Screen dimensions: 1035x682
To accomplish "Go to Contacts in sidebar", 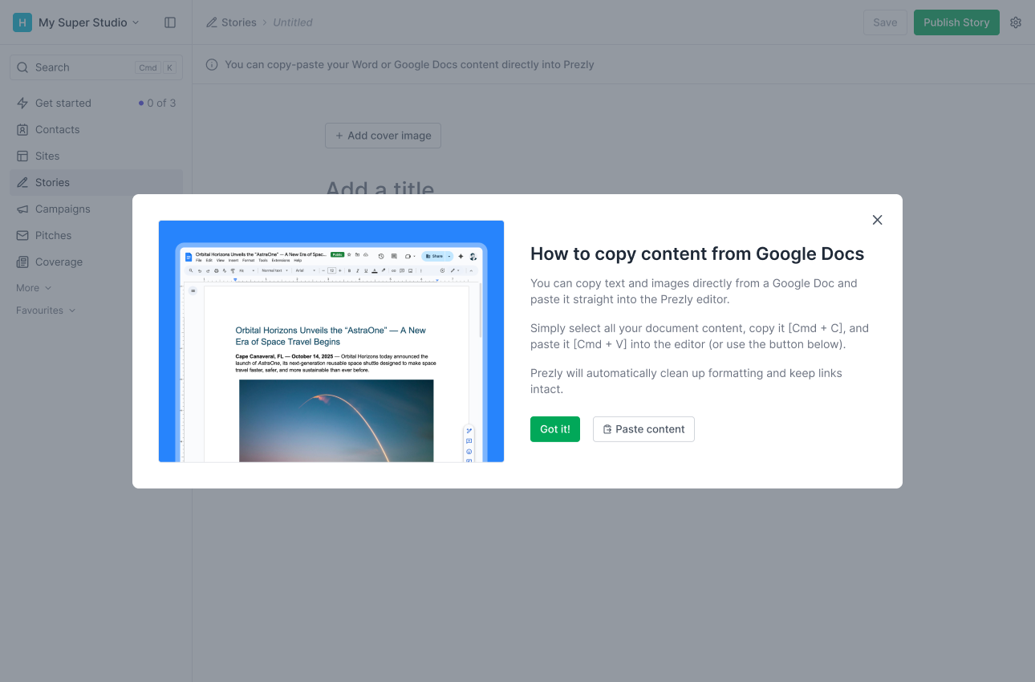I will coord(57,129).
